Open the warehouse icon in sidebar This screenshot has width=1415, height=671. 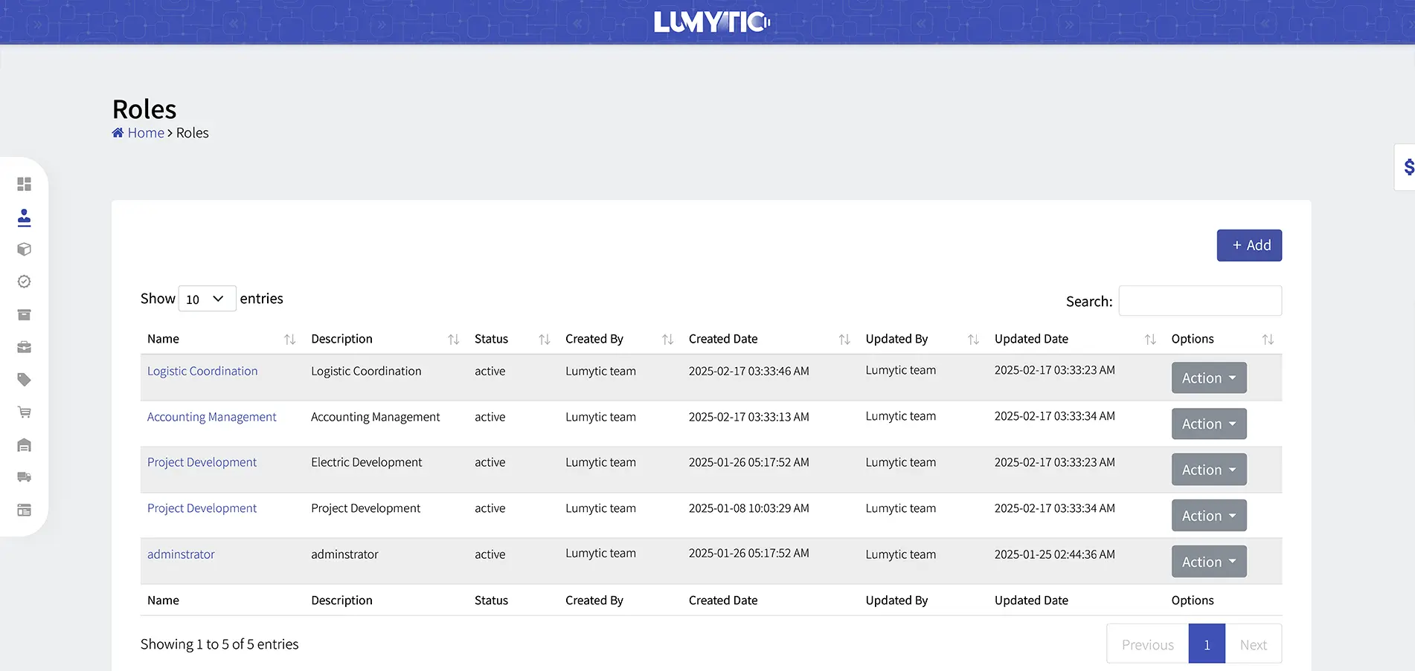(24, 445)
